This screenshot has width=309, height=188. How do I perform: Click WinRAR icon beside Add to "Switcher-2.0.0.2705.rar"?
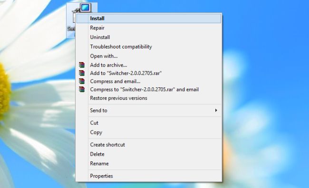[x=82, y=73]
